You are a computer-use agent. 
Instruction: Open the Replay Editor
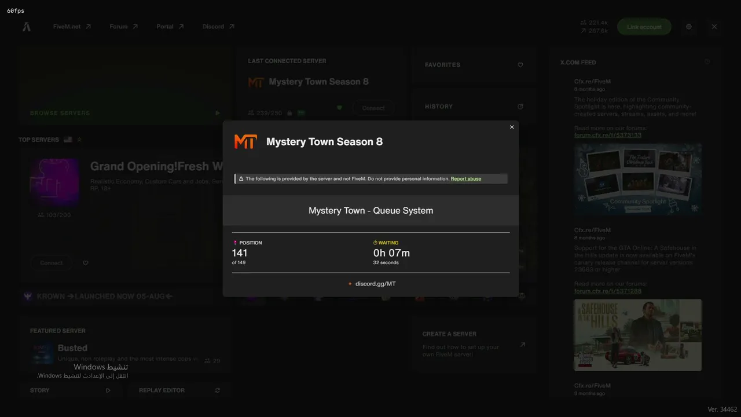179,390
